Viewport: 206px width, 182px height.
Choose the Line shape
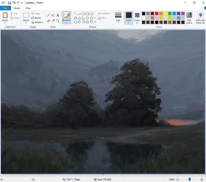click(75, 14)
